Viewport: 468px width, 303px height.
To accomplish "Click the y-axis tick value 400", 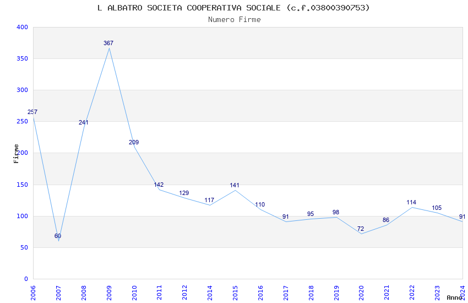I will [x=23, y=27].
